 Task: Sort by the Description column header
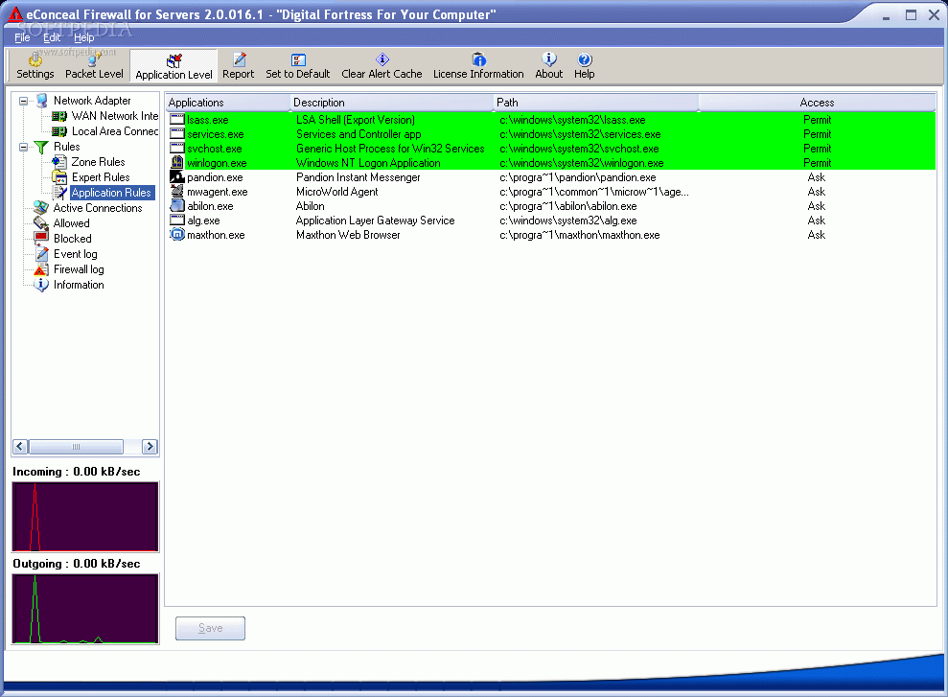[x=391, y=103]
